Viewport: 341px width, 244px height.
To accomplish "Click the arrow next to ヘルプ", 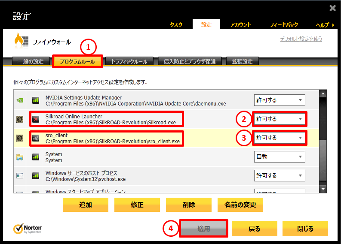I will [333, 25].
